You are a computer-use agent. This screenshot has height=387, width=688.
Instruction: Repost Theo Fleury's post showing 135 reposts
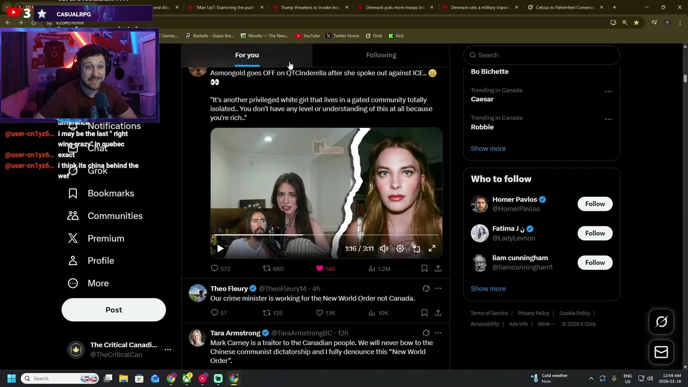point(272,313)
